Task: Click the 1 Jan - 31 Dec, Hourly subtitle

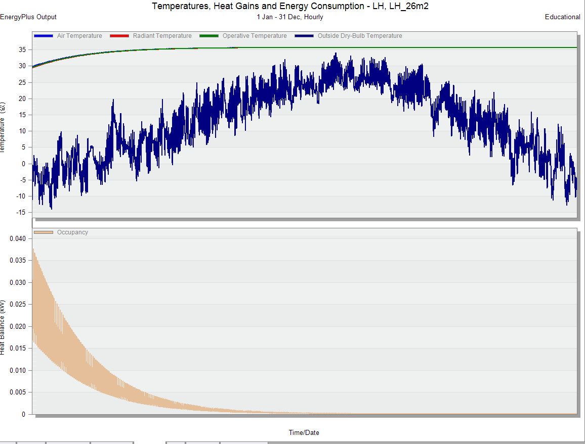Action: click(290, 17)
